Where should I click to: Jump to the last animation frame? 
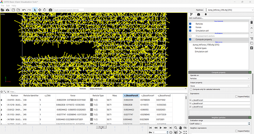point(170,128)
